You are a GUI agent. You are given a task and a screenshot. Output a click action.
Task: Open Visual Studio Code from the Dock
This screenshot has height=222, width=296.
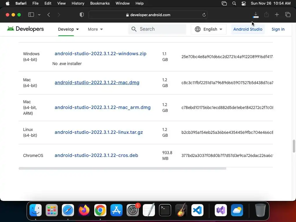pyautogui.click(x=197, y=210)
